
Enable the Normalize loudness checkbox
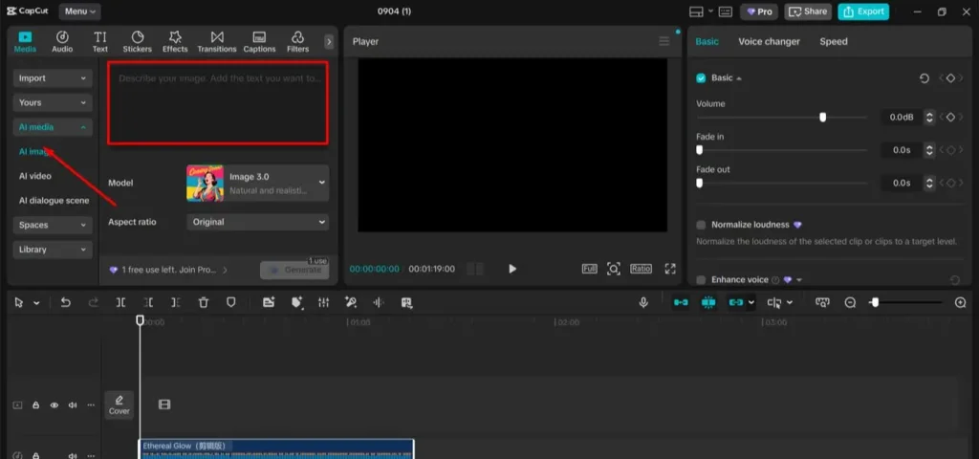click(x=701, y=225)
